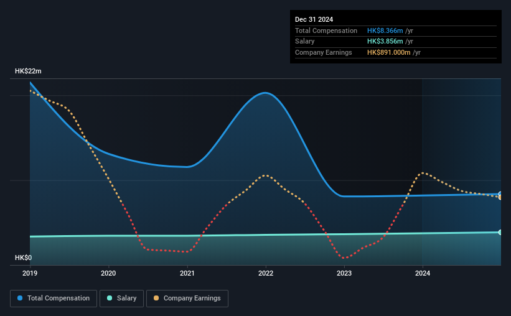Click the blue compensation peak at 2022
511x316 pixels.
266,93
